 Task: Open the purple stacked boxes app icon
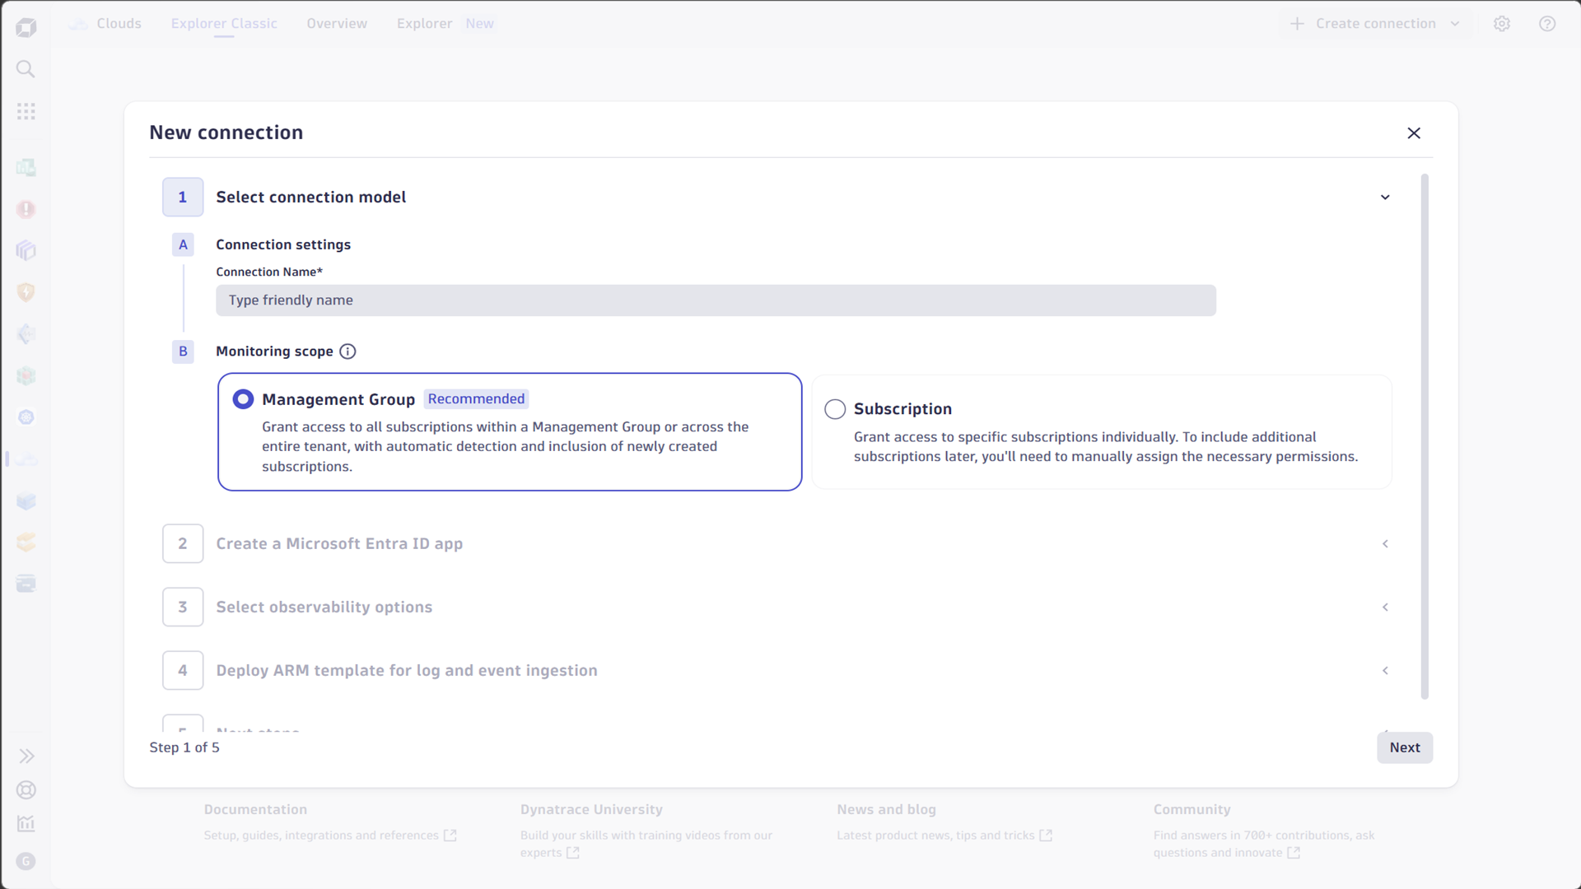pos(26,250)
